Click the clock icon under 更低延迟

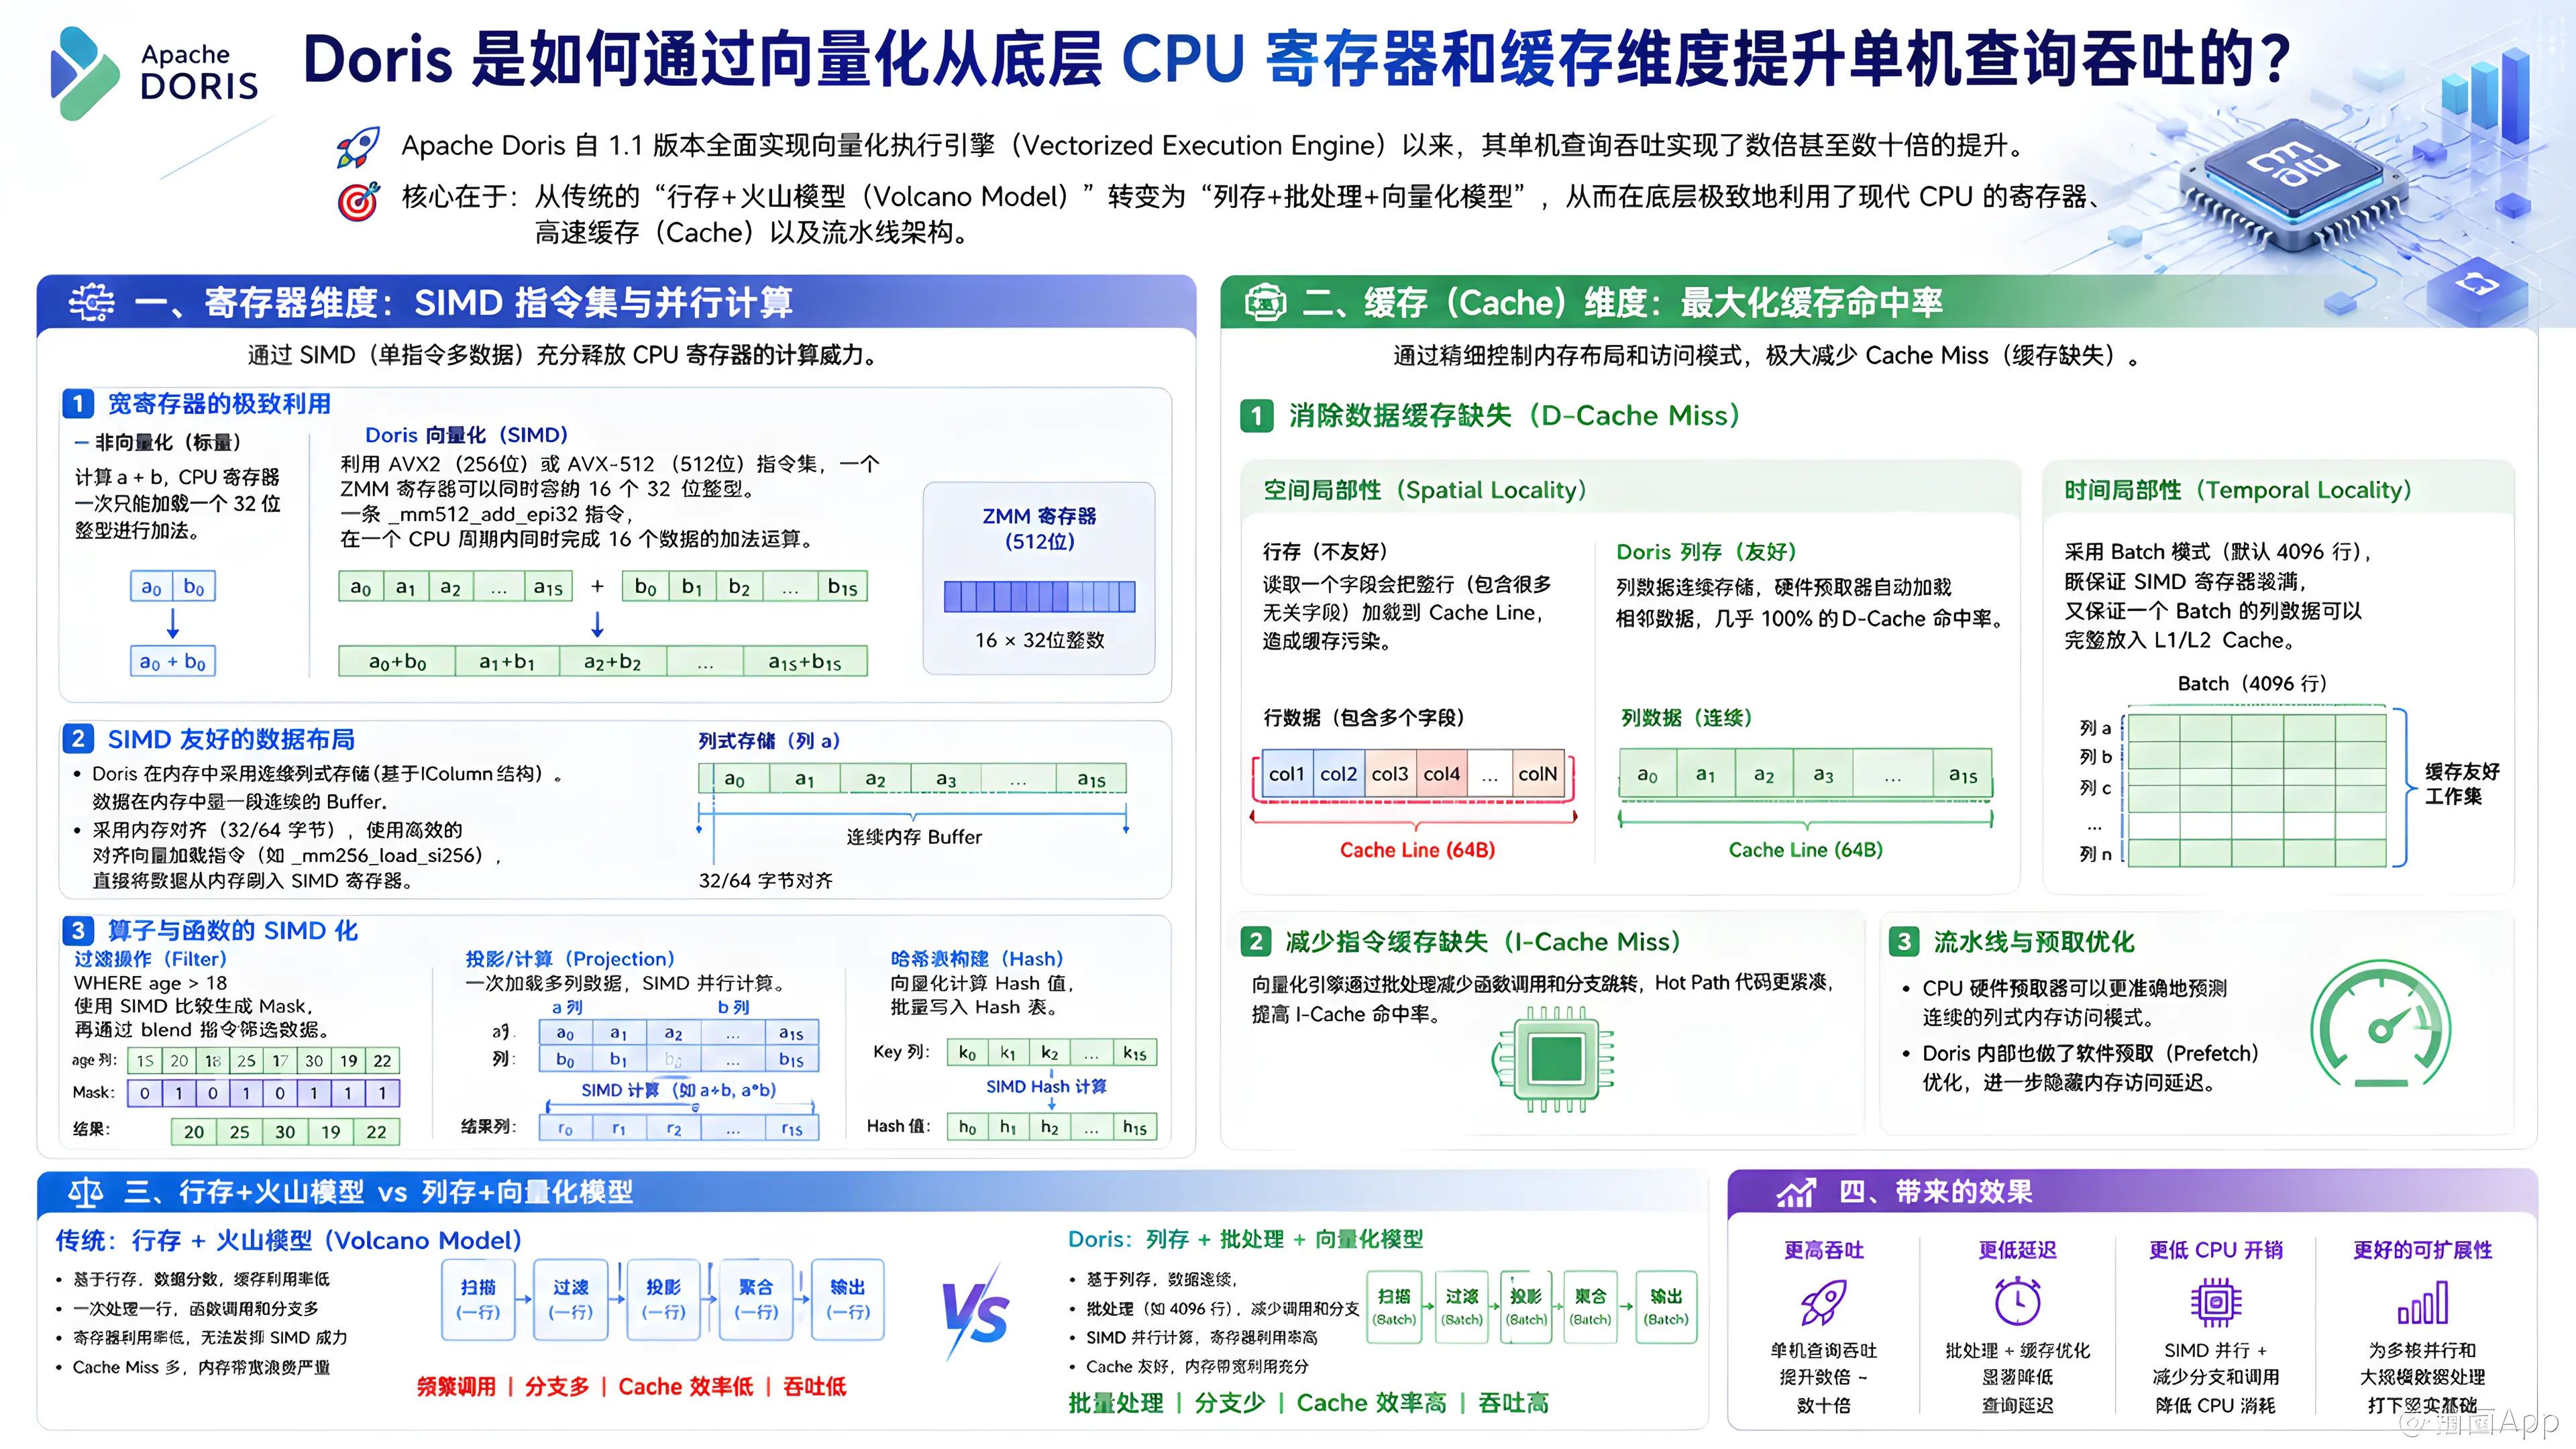(x=2017, y=1303)
